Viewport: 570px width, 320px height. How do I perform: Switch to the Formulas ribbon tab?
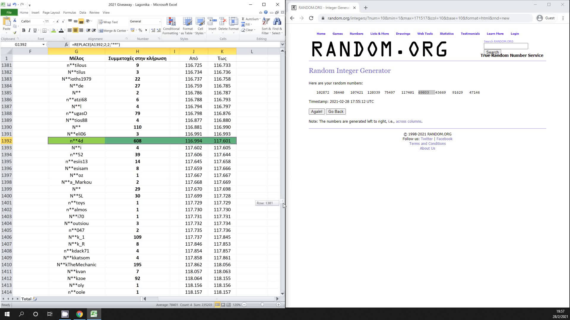(69, 12)
